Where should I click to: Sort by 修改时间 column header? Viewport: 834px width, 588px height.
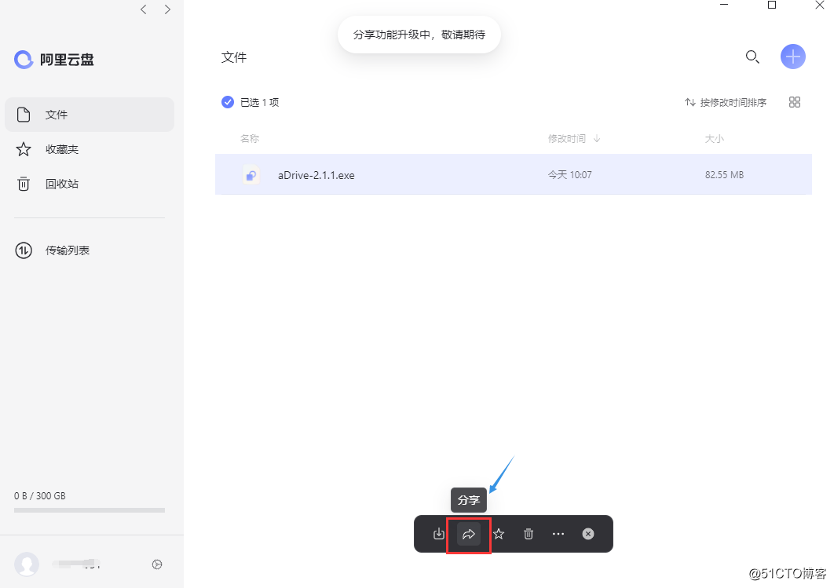pyautogui.click(x=574, y=139)
